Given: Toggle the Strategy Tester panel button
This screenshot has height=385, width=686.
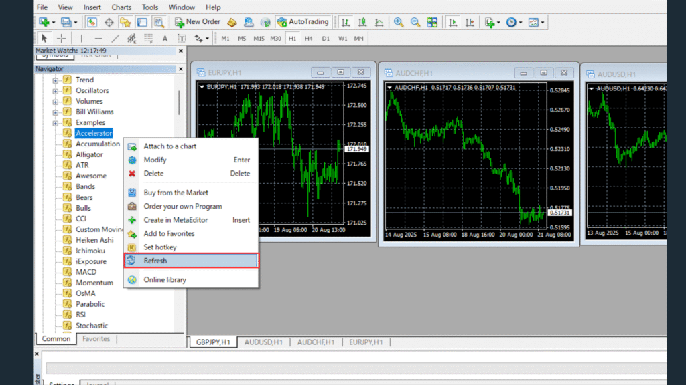Looking at the screenshot, I should (159, 22).
